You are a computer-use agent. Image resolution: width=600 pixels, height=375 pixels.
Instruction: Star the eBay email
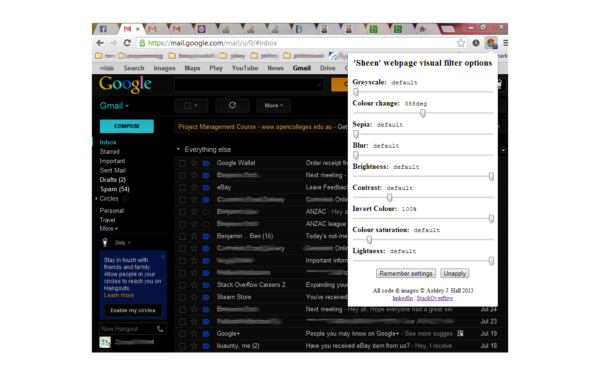click(x=194, y=187)
